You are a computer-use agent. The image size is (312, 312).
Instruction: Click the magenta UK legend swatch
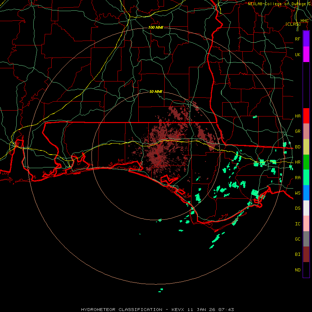pyautogui.click(x=306, y=54)
